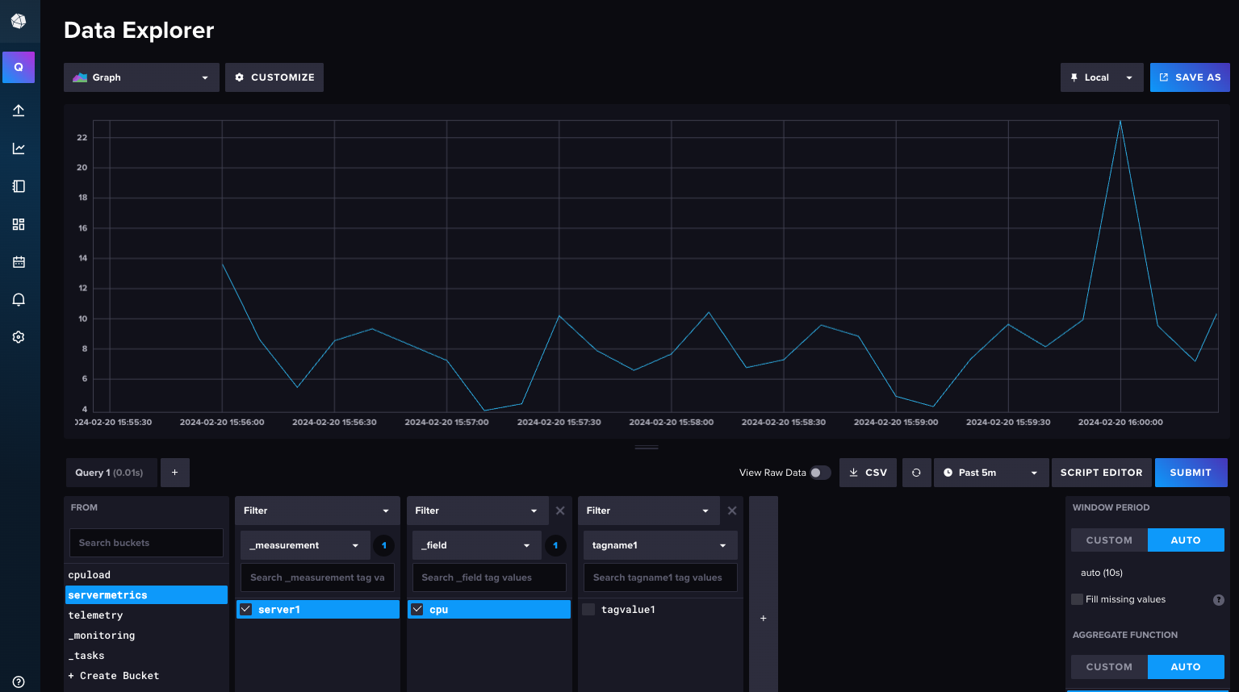
Task: Open the Alerts bell sidebar icon
Action: pos(18,299)
